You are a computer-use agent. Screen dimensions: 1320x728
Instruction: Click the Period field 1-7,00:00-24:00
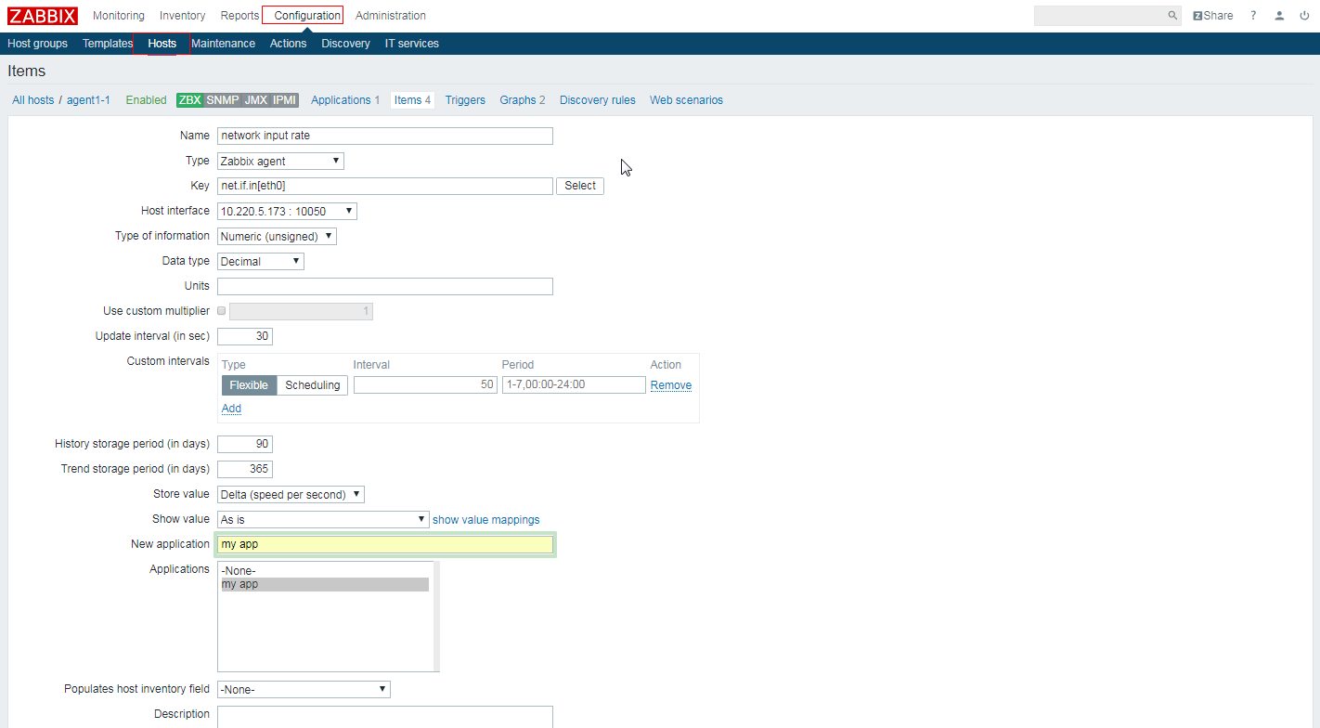pos(574,385)
